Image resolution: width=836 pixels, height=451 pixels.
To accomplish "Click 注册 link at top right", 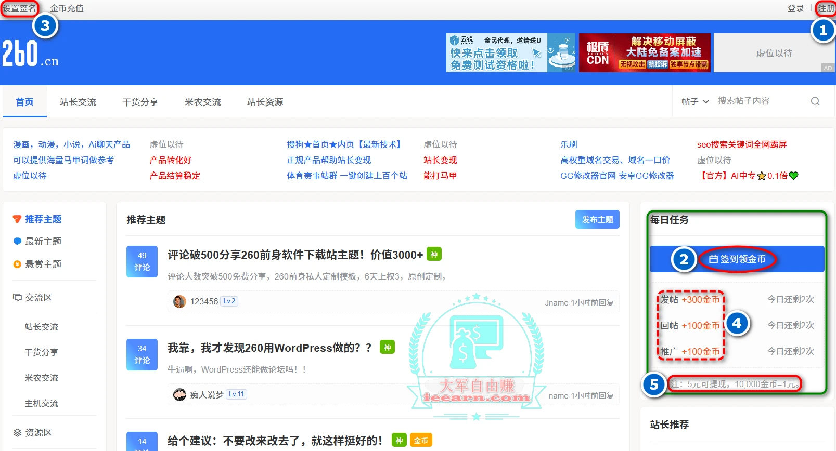I will pos(826,8).
